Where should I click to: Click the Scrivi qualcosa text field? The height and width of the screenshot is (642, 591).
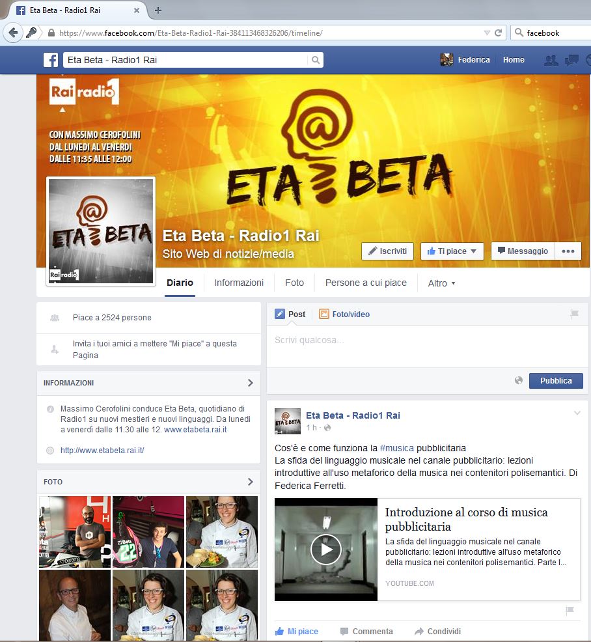(x=427, y=346)
